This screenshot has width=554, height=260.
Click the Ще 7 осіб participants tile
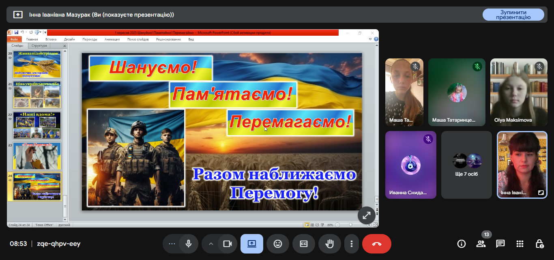click(466, 165)
